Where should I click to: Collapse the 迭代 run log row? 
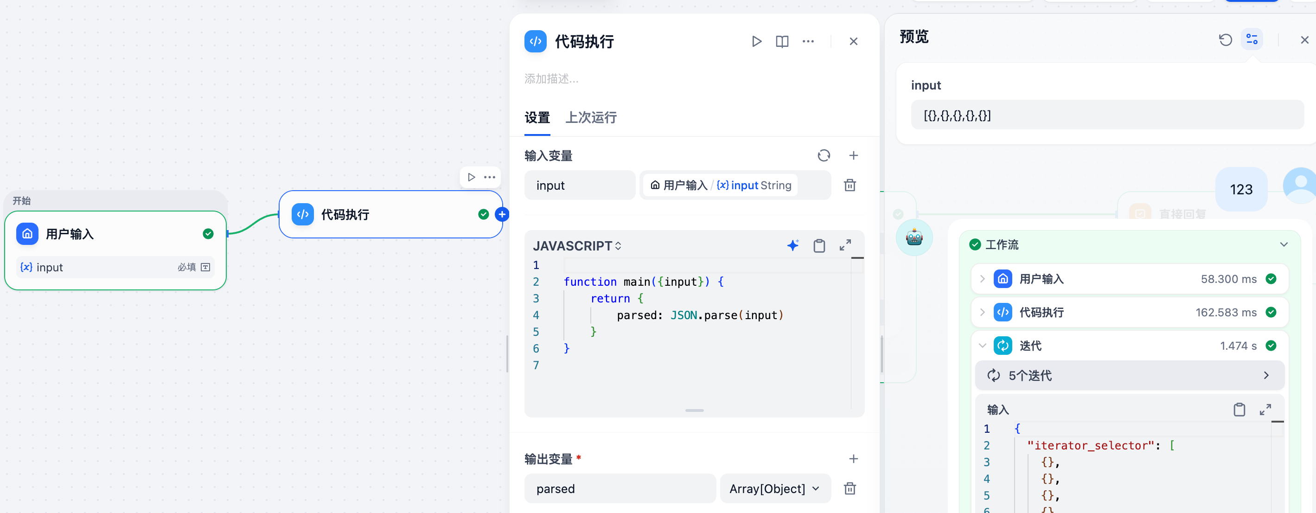[1129, 346]
